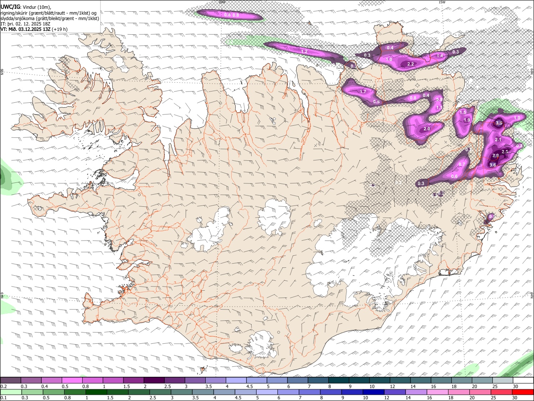Pick the bright red lower legend swatch after 30
Screen dimensions: 534x401
click(523, 392)
